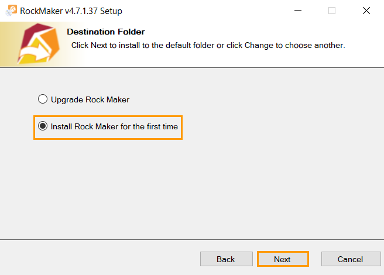Choose Install Rock Maker for the first time
Viewport: 384px width, 275px height.
tap(43, 126)
